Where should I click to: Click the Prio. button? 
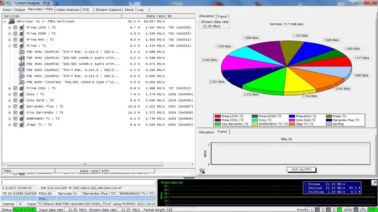click(42, 199)
